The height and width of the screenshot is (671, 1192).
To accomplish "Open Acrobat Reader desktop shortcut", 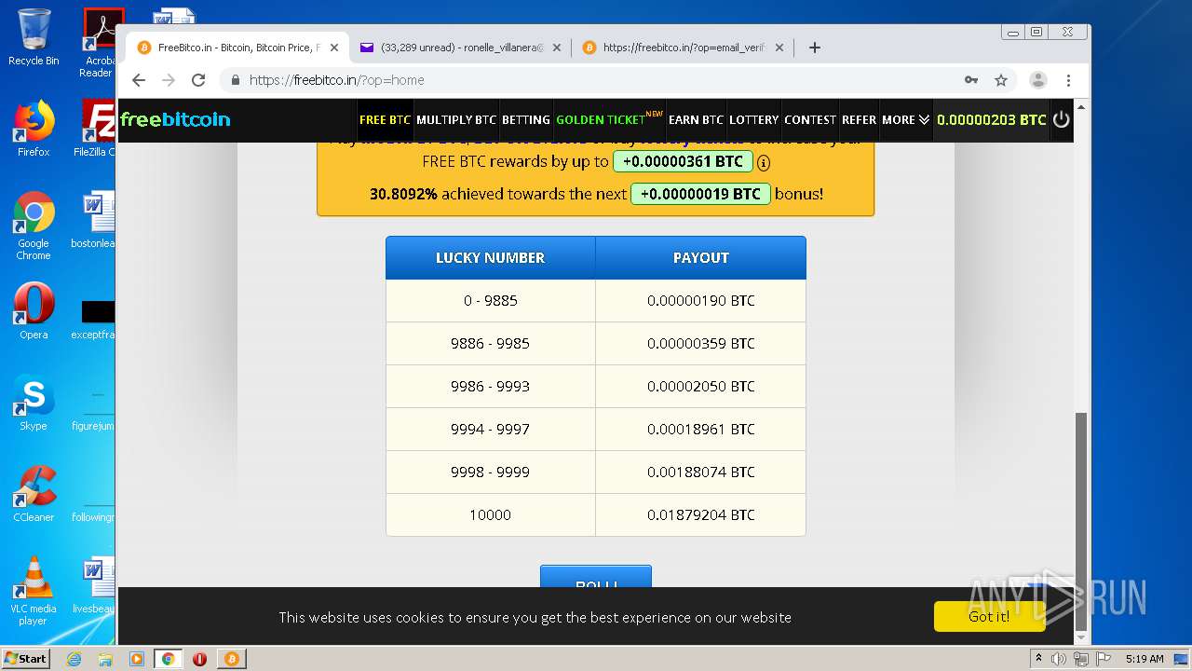I will point(98,43).
